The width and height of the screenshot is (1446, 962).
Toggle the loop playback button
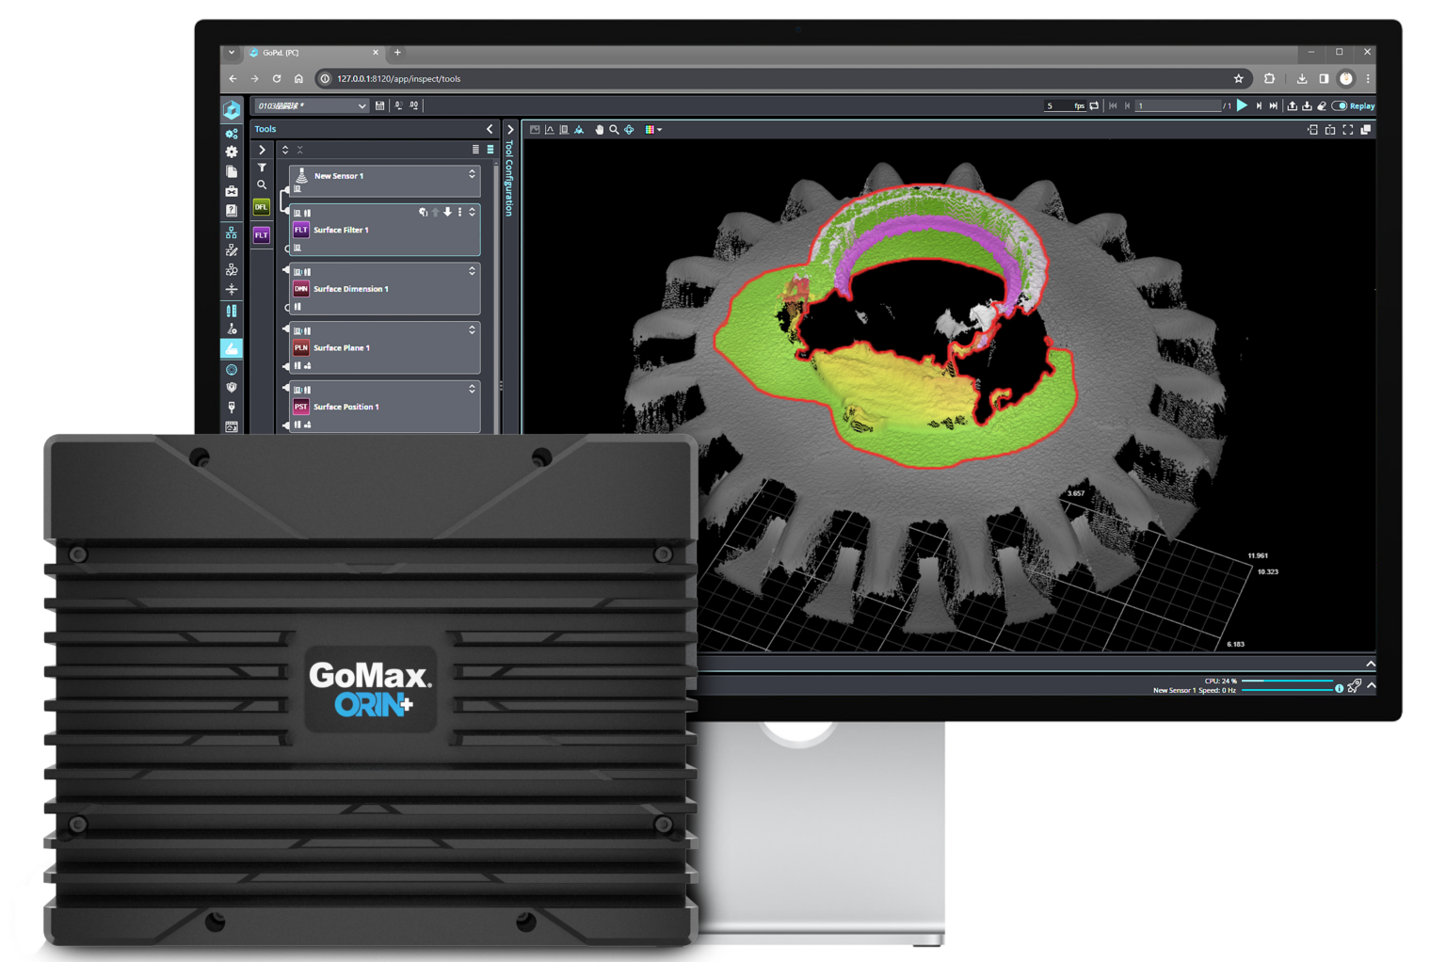tap(1094, 106)
